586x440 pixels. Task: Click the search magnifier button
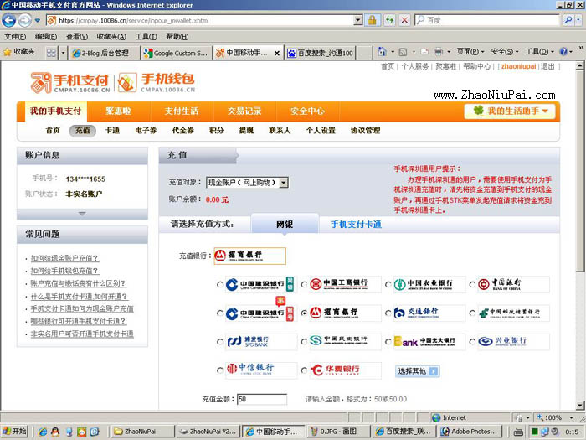[x=568, y=20]
